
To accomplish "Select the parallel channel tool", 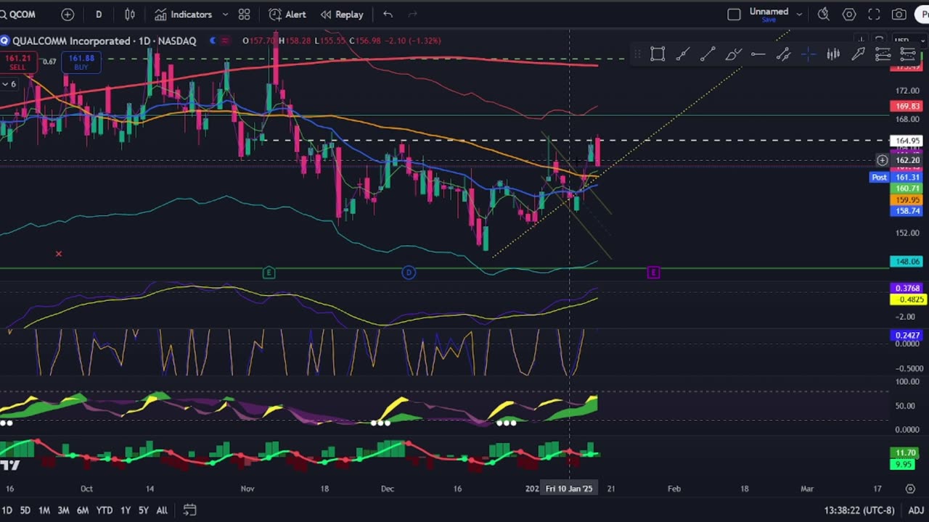I will tap(783, 54).
